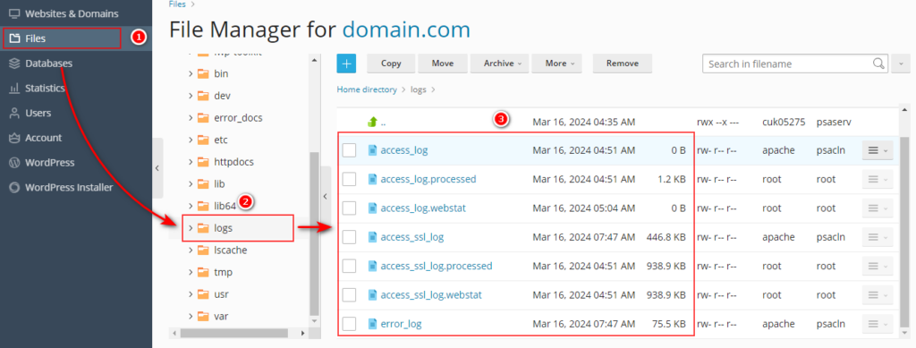Select Files in the sidebar
The width and height of the screenshot is (916, 348).
[x=36, y=38]
